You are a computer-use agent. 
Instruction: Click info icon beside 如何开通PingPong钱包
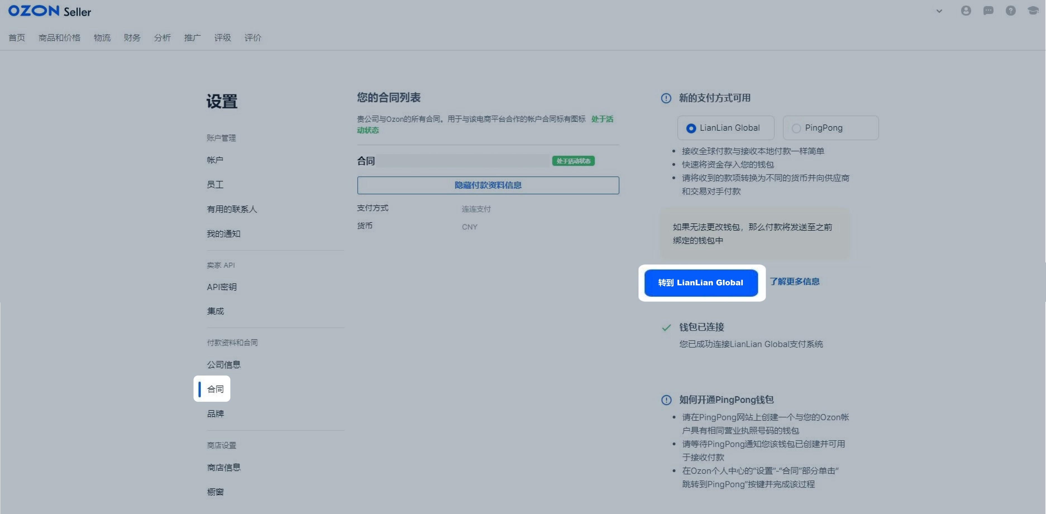pyautogui.click(x=666, y=400)
